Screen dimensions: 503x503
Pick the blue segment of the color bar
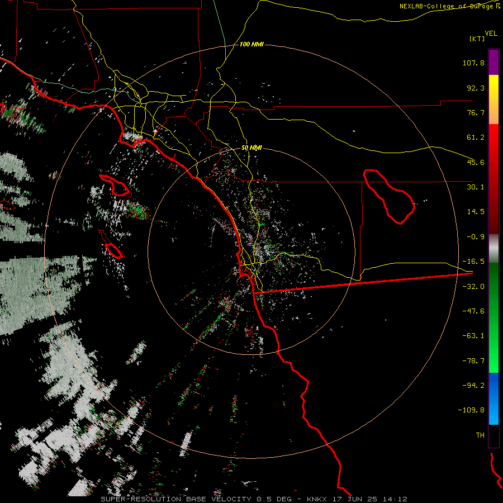pyautogui.click(x=493, y=398)
